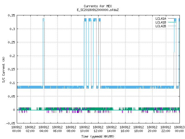Image resolution: width=185 pixels, height=139 pixels.
Task: Click the 0.25 y-axis tick label
Action: pyautogui.click(x=12, y=42)
